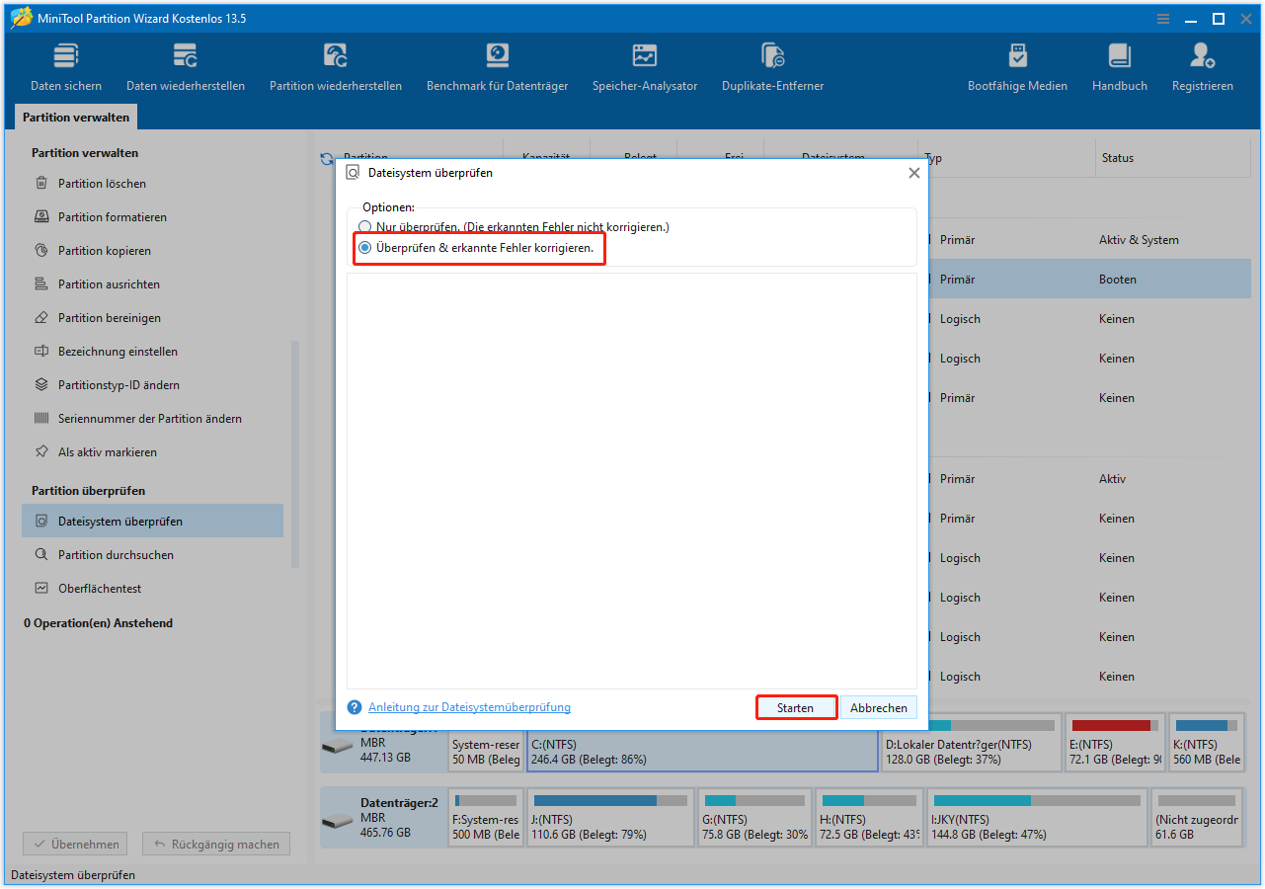Open the hamburger menu near window controls
This screenshot has height=889, width=1265.
click(x=1162, y=18)
